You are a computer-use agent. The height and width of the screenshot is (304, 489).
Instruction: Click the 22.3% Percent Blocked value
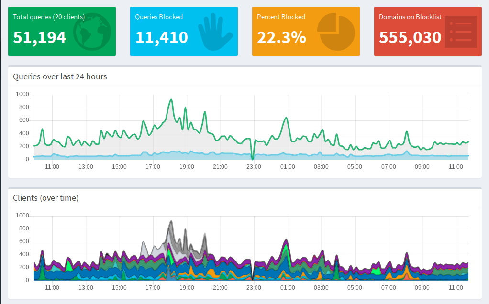point(281,37)
